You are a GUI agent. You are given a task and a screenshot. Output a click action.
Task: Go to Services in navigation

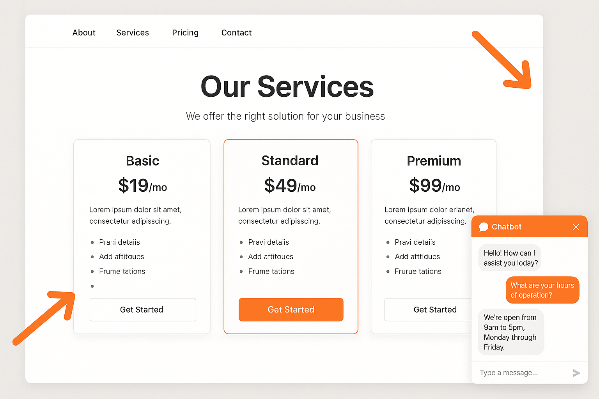[x=133, y=33]
